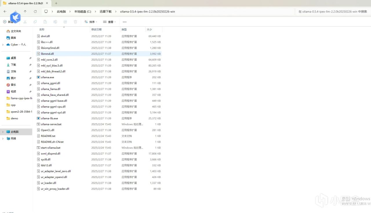This screenshot has width=371, height=213.
Task: Add a new Explorer tab
Action: tap(56, 3)
